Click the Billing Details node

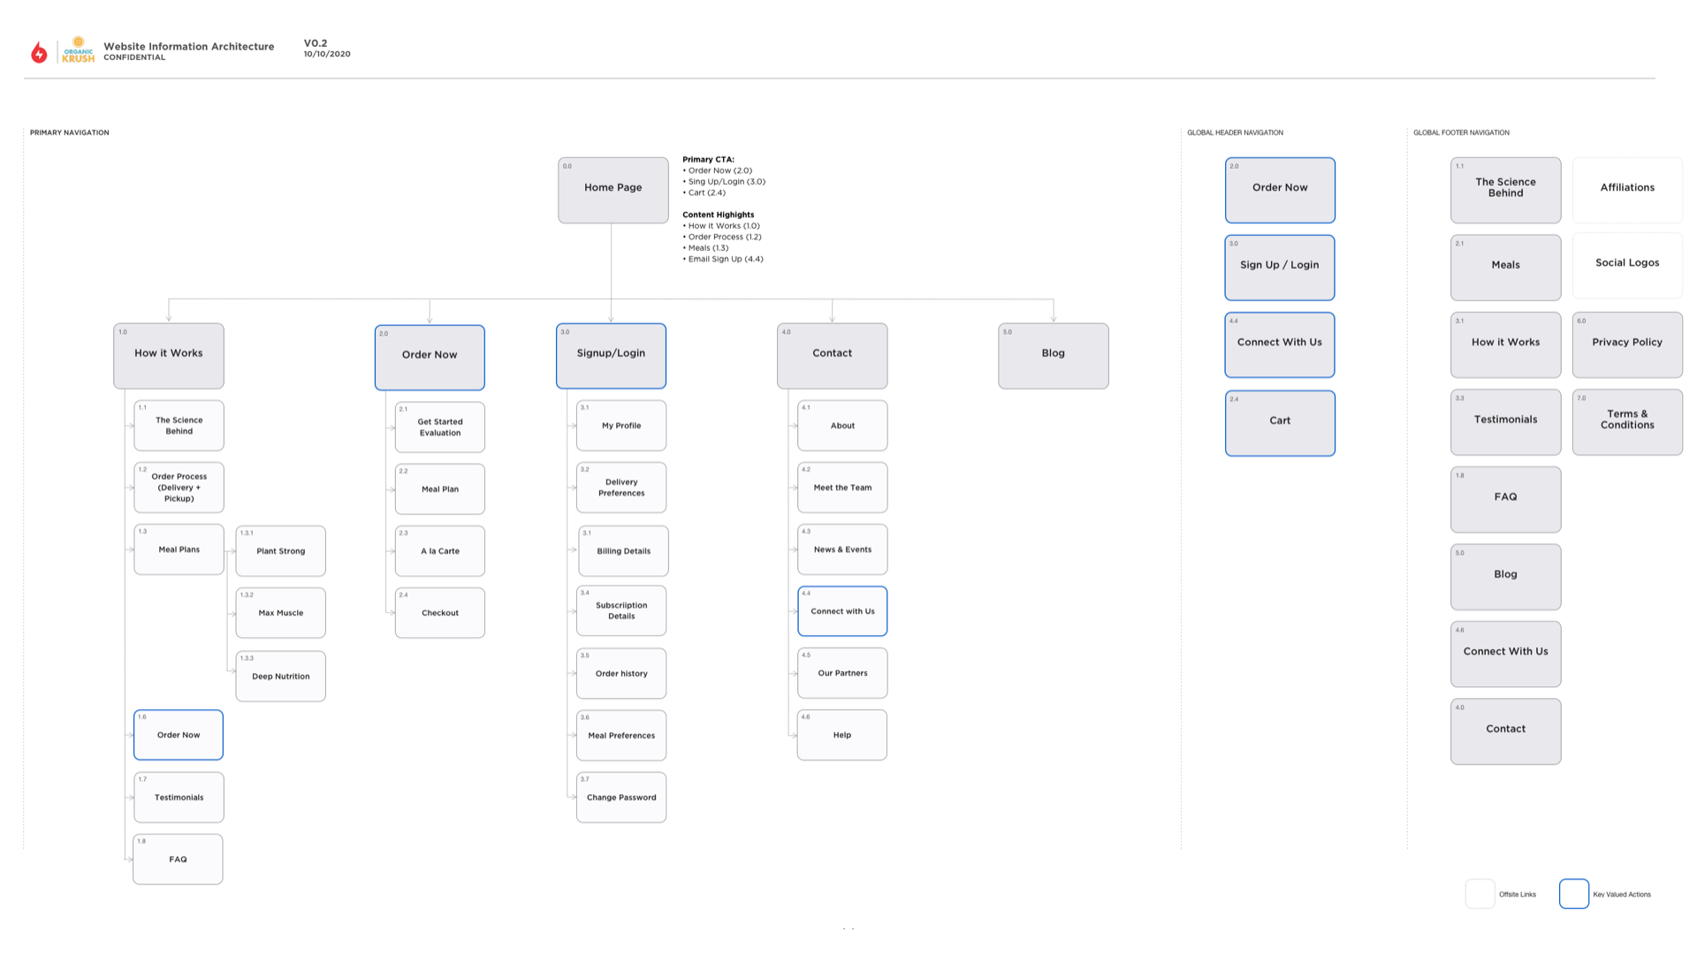[623, 551]
